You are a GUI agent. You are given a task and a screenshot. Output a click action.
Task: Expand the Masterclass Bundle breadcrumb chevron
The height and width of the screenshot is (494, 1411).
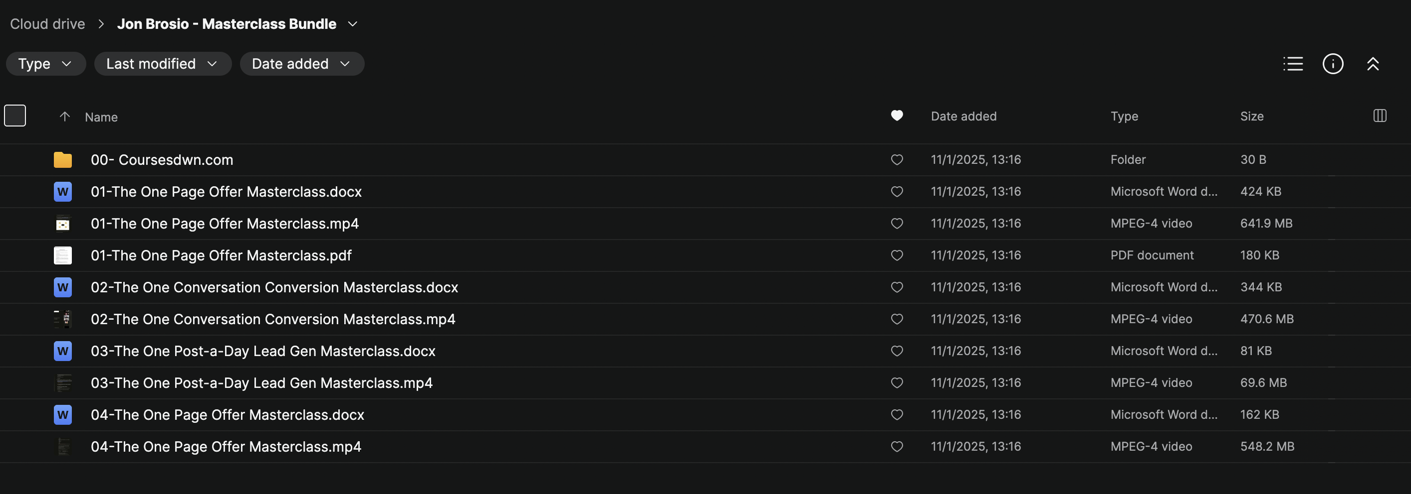click(x=353, y=24)
